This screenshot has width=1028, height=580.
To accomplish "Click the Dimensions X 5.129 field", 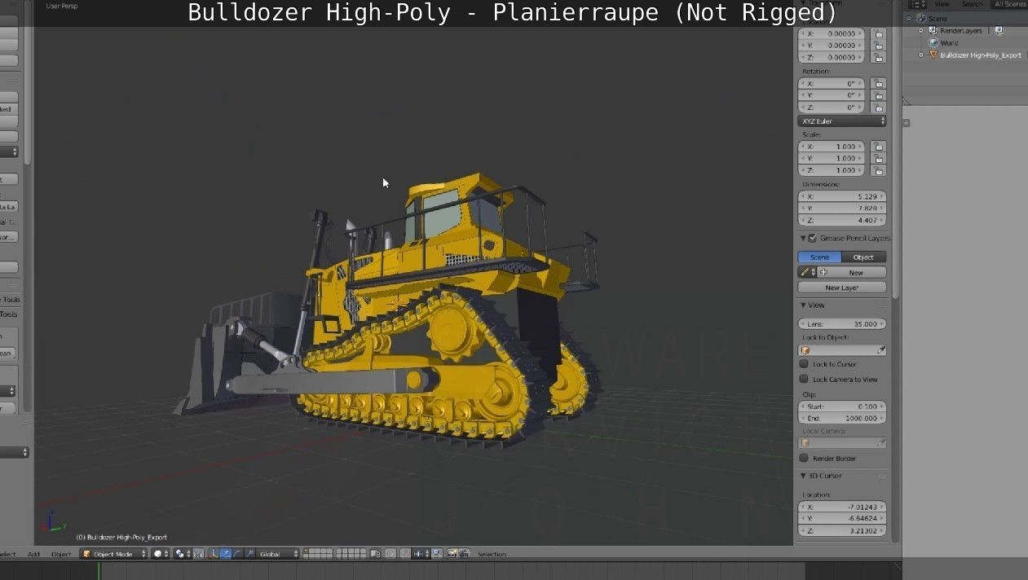I will pos(842,197).
